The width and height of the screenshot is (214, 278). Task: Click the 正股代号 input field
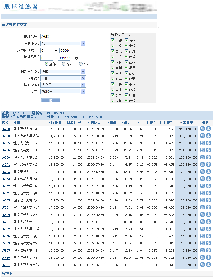pyautogui.click(x=54, y=36)
